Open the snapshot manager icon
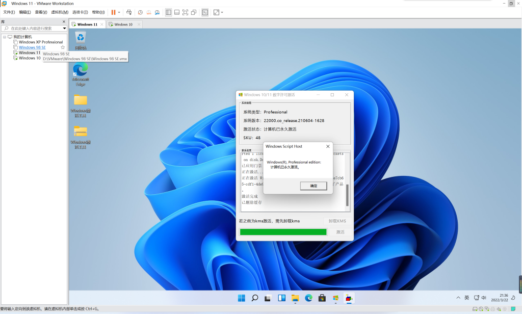The width and height of the screenshot is (522, 314). pyautogui.click(x=157, y=12)
